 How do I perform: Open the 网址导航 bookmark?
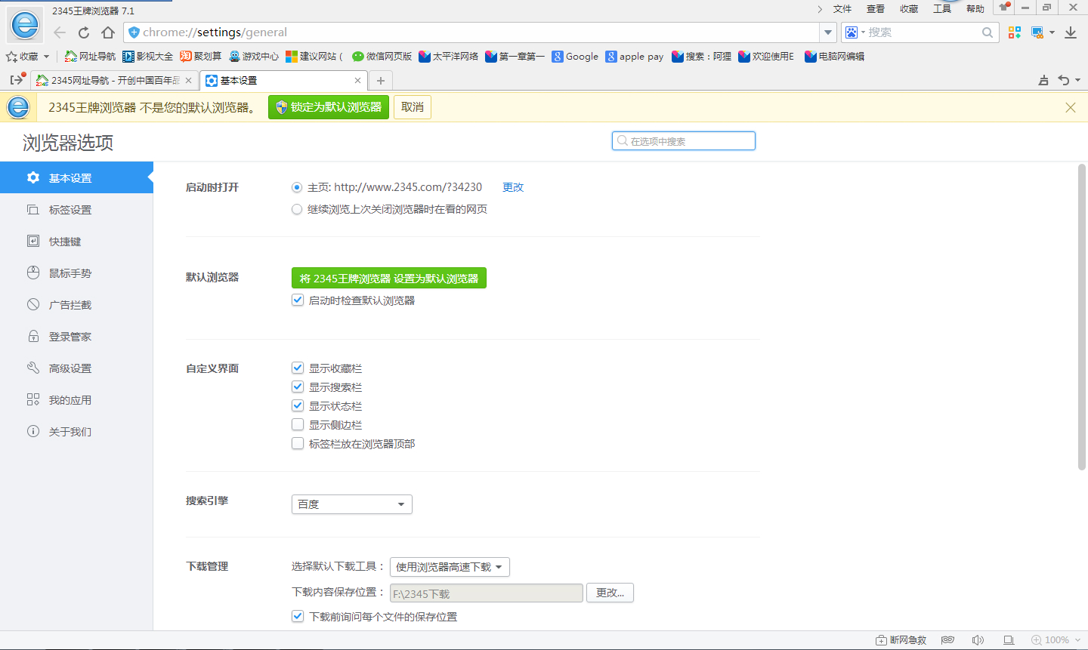pyautogui.click(x=90, y=57)
